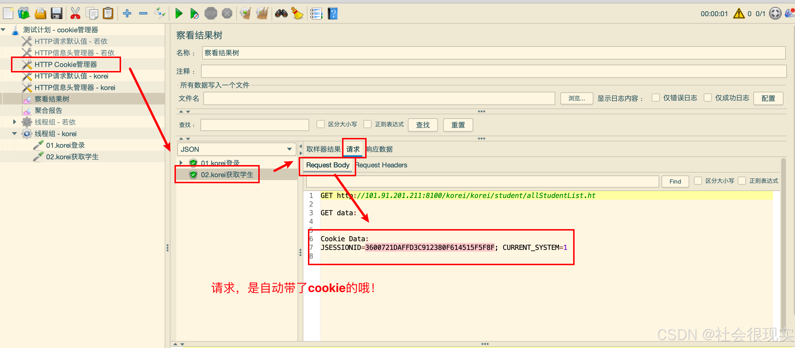
Task: Switch to the 请求 tab
Action: pyautogui.click(x=353, y=149)
